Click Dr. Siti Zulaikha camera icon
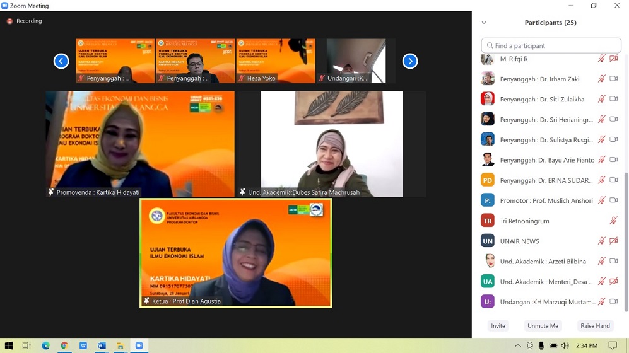This screenshot has width=629, height=353. [x=613, y=98]
